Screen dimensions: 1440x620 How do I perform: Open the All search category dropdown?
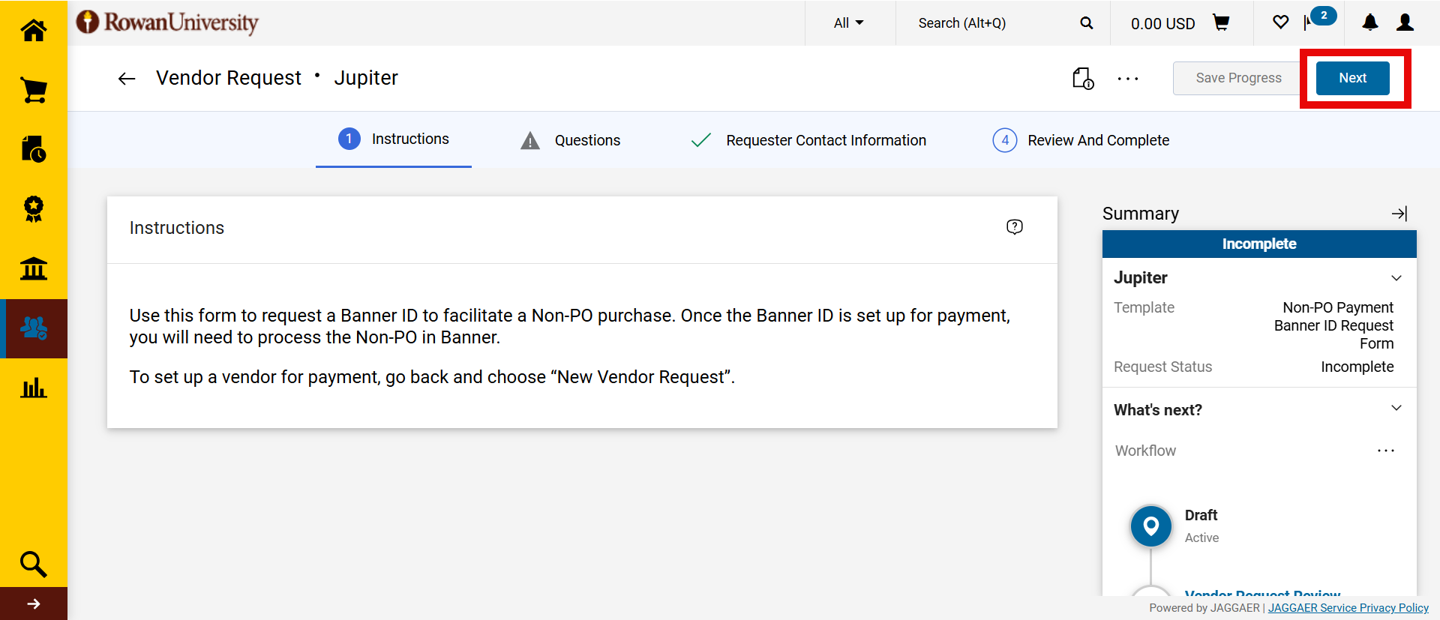pos(849,23)
